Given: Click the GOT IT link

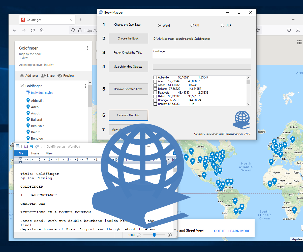Looking at the screenshot, I should 219,231.
